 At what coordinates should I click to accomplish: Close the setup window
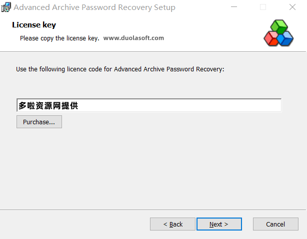coord(292,7)
